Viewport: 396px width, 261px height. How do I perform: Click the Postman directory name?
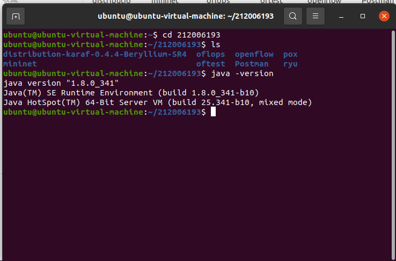tap(252, 64)
